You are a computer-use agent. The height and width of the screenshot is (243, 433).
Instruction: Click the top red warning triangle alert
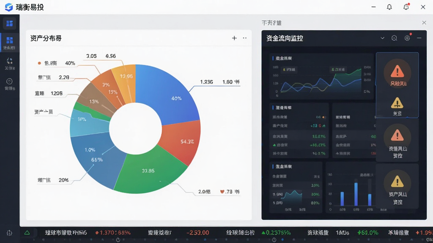pyautogui.click(x=397, y=71)
